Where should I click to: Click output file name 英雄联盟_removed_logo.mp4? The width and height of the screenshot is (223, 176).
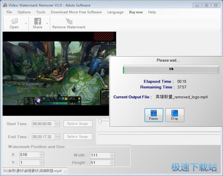(x=182, y=97)
